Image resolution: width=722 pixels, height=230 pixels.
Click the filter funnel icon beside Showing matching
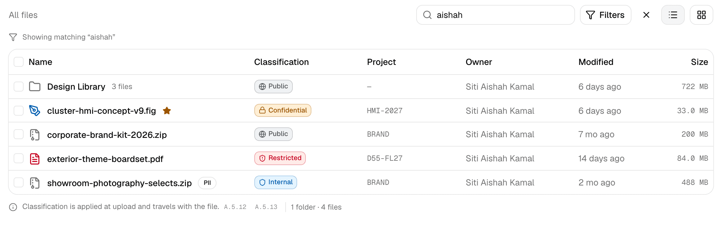pyautogui.click(x=13, y=37)
